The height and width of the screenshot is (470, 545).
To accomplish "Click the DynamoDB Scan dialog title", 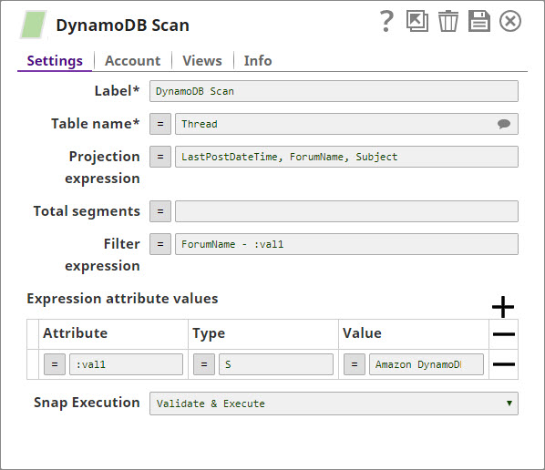I will [x=122, y=26].
